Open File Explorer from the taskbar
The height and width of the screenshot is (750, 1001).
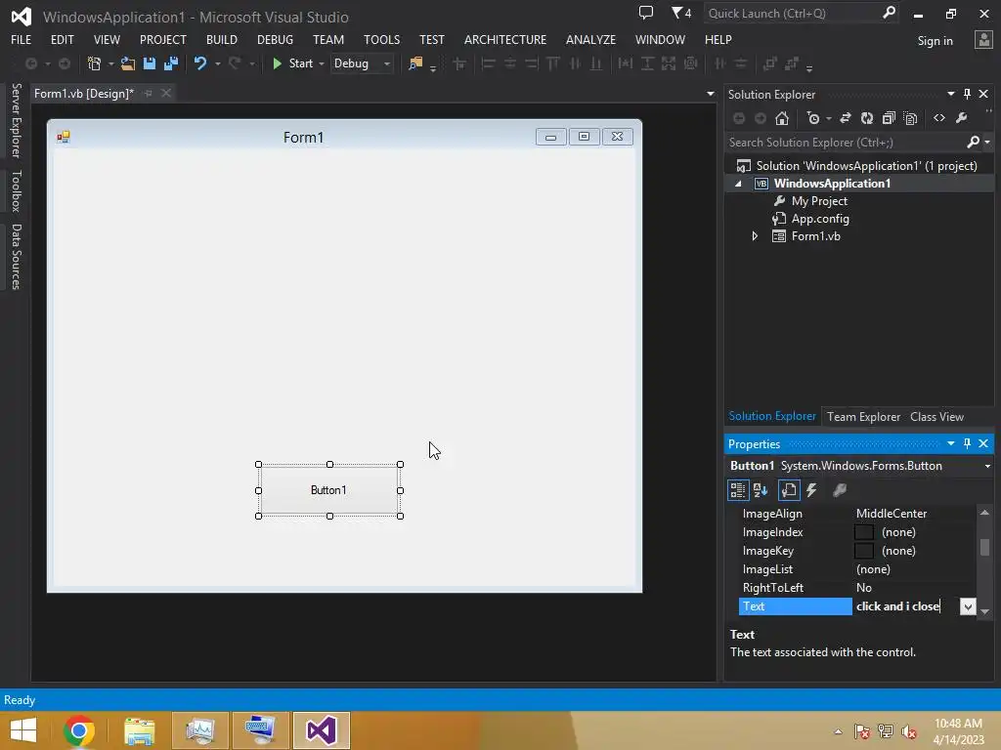[139, 730]
